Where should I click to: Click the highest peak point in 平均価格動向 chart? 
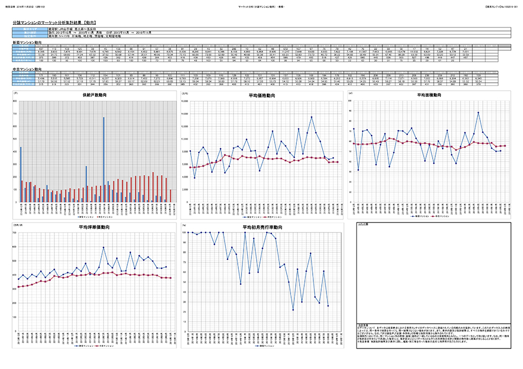tap(311, 117)
